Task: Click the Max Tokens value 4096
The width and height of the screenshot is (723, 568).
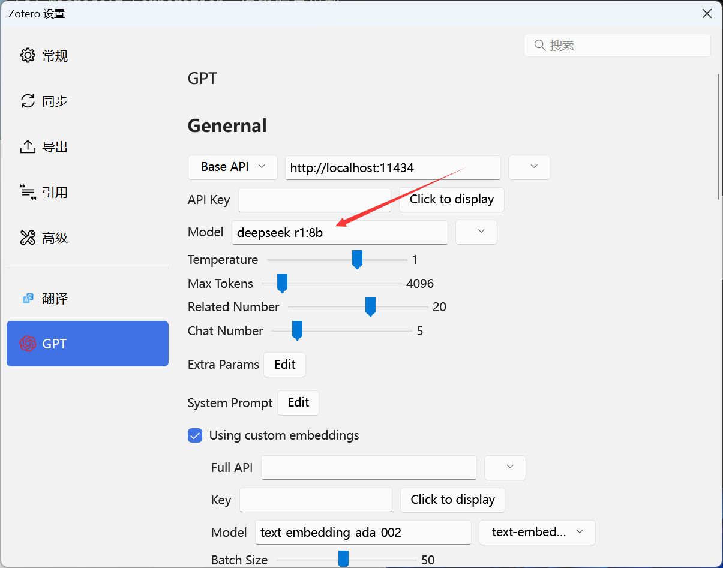Action: 420,284
